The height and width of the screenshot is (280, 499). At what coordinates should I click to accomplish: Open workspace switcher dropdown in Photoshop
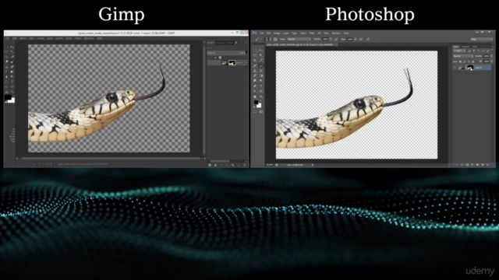[482, 40]
